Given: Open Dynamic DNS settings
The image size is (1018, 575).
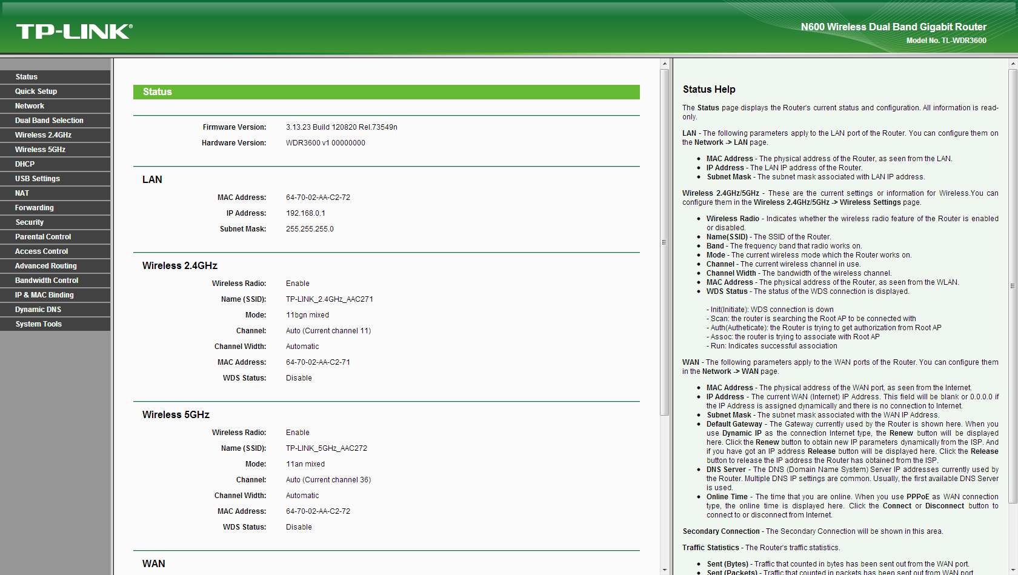Looking at the screenshot, I should click(55, 310).
